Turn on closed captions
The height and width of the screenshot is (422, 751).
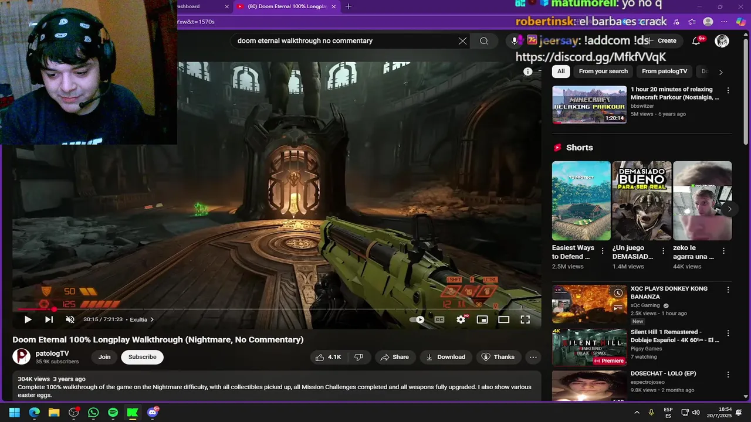click(439, 319)
